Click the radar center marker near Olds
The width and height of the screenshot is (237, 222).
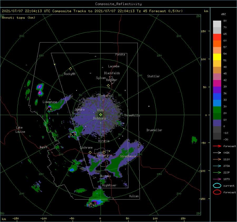(101, 115)
